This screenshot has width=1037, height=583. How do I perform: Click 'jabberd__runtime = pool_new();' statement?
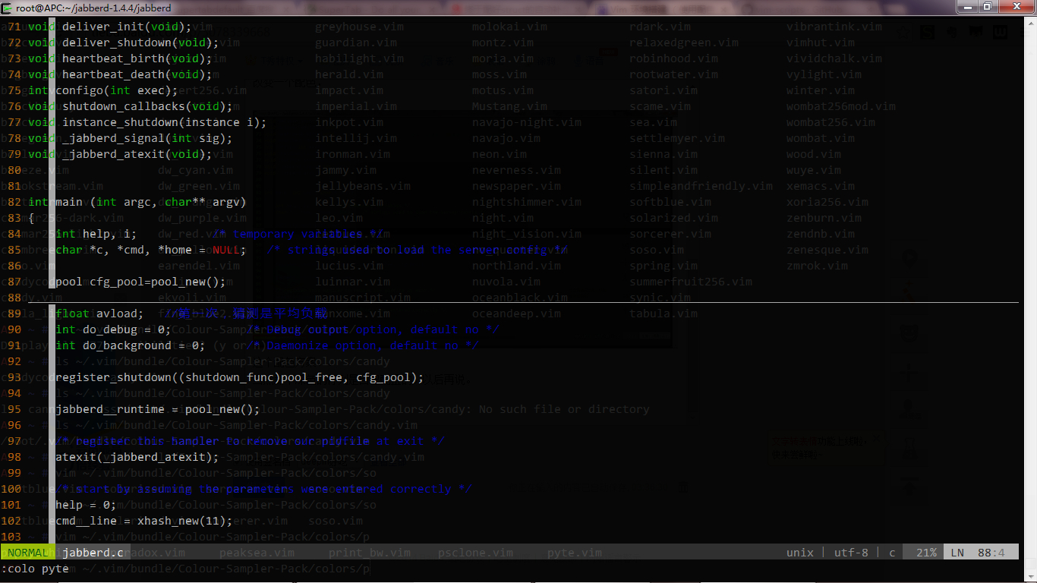[x=158, y=409]
